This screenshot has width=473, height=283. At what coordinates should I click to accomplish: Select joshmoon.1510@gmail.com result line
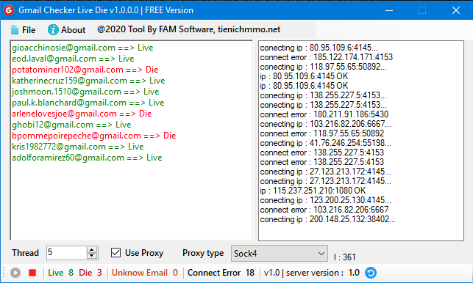click(85, 92)
